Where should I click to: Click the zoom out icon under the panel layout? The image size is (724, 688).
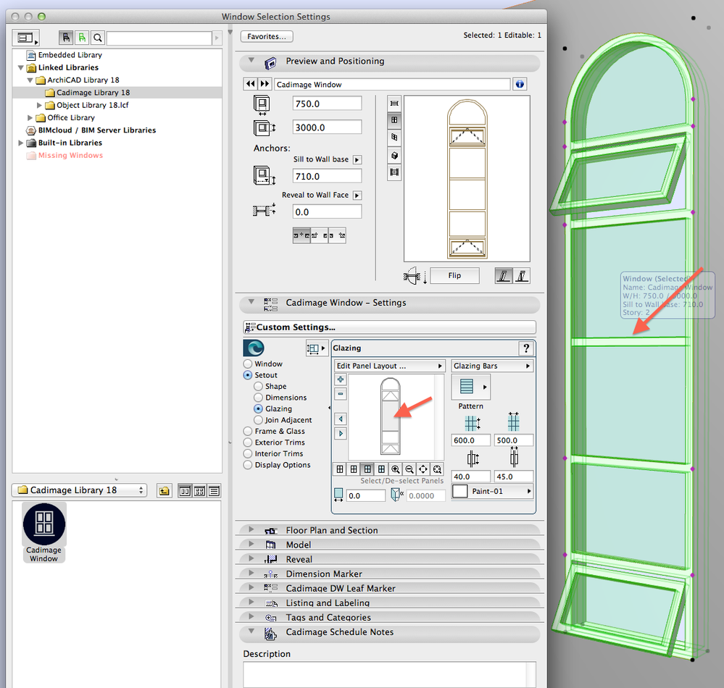click(x=409, y=469)
